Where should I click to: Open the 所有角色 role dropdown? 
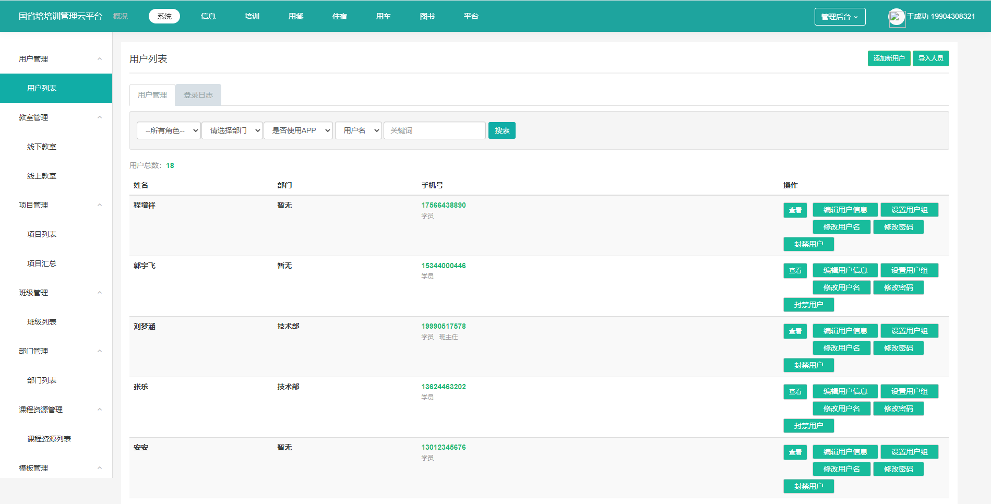pyautogui.click(x=169, y=130)
